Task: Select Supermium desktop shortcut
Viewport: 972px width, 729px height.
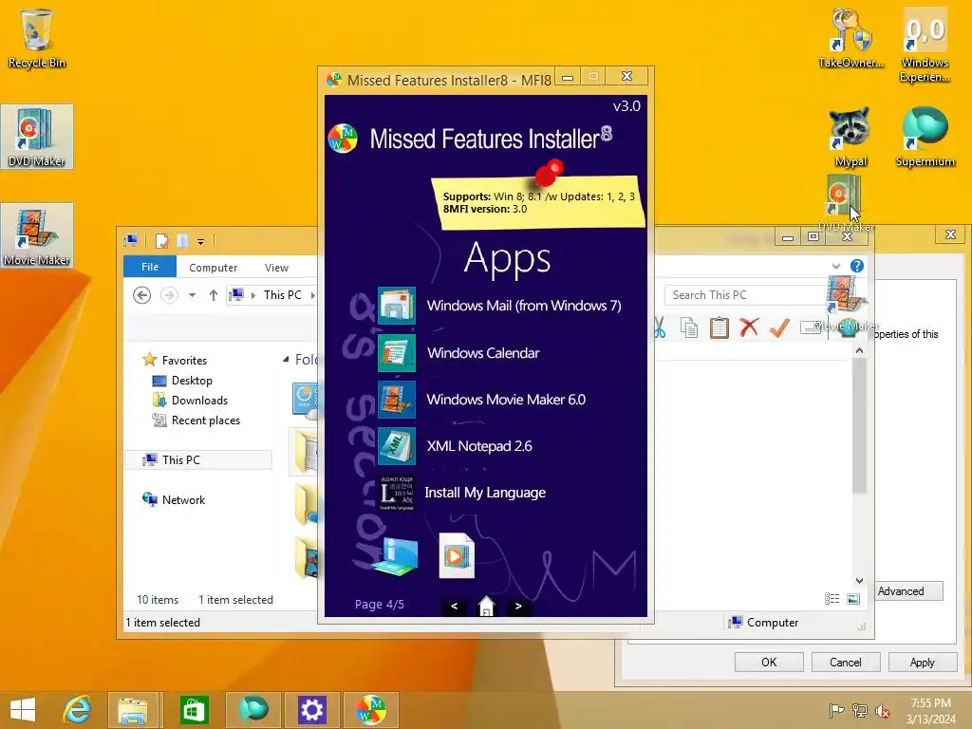Action: point(925,137)
